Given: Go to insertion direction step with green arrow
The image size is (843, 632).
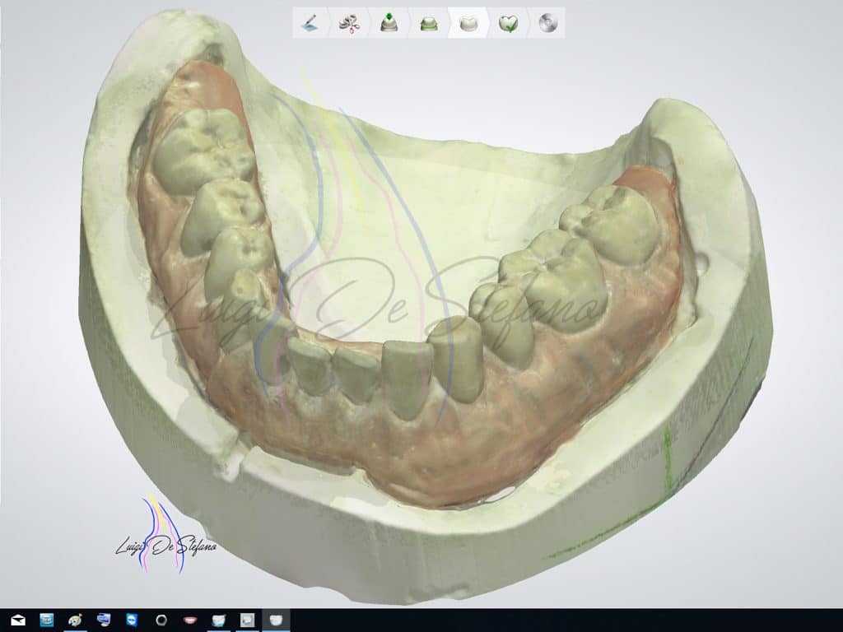Looking at the screenshot, I should pyautogui.click(x=389, y=23).
